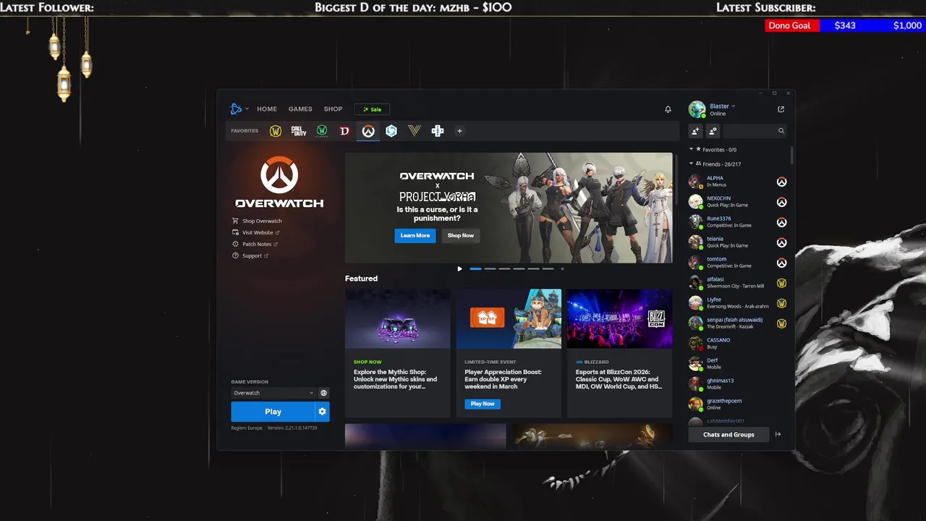This screenshot has width=926, height=521.
Task: Click the friends search field
Action: coord(749,131)
